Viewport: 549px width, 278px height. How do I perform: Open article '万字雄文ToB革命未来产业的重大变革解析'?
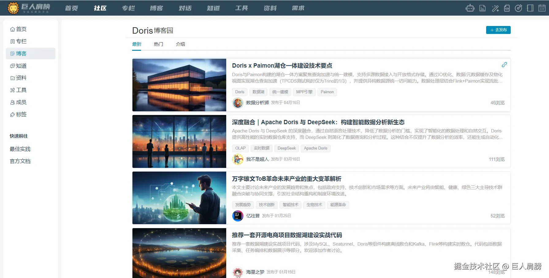pyautogui.click(x=287, y=179)
